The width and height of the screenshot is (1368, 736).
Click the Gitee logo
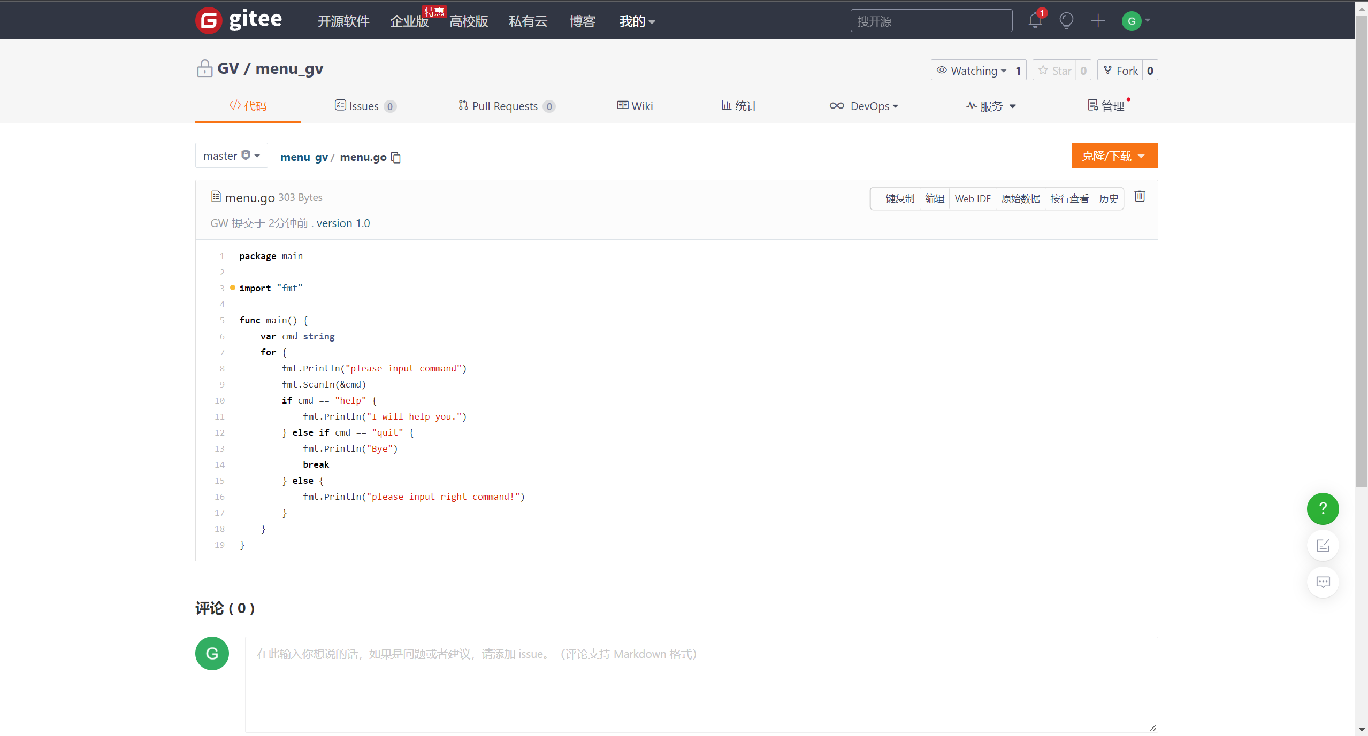click(x=239, y=20)
